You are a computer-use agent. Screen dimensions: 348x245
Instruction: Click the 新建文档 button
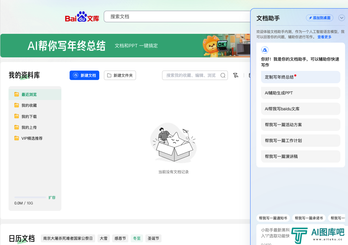coord(84,75)
